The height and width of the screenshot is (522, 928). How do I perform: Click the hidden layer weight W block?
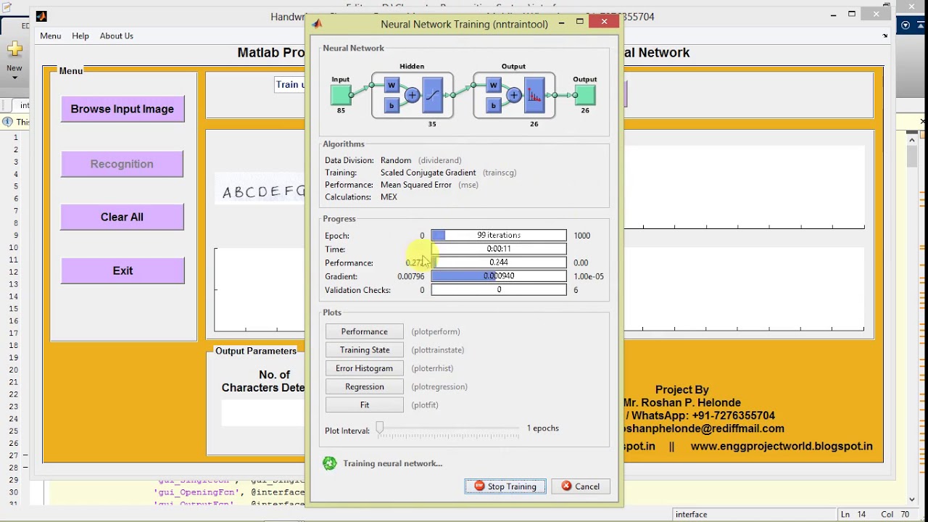tap(391, 86)
